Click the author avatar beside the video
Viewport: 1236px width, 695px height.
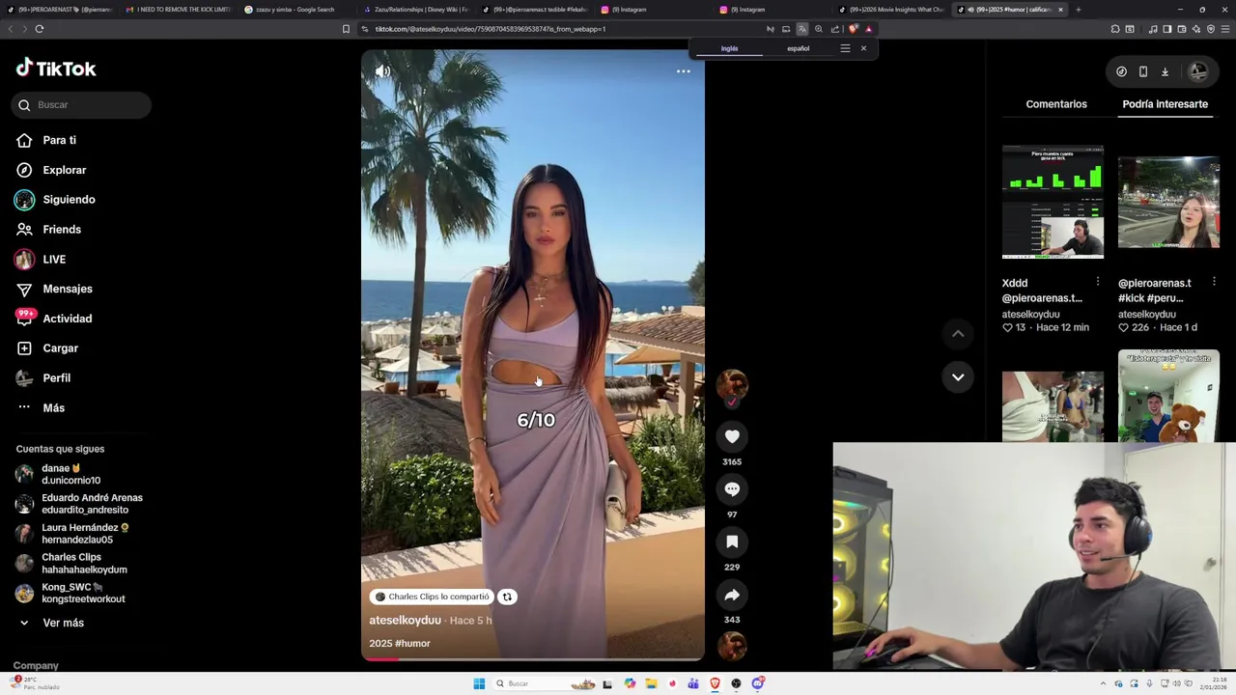pyautogui.click(x=732, y=384)
